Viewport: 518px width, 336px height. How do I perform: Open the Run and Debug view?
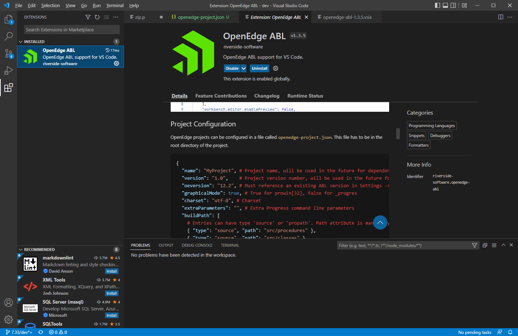[9, 70]
